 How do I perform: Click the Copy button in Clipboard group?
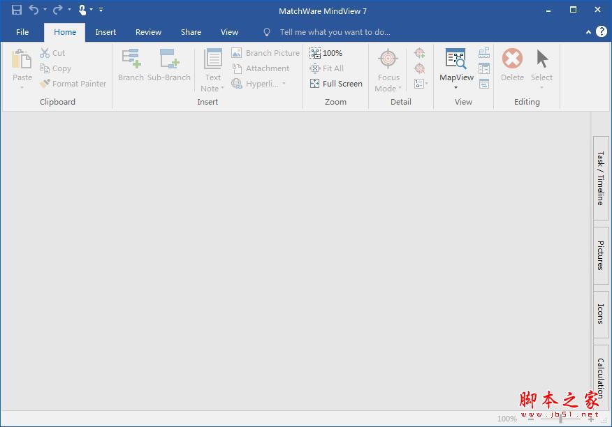tap(55, 68)
